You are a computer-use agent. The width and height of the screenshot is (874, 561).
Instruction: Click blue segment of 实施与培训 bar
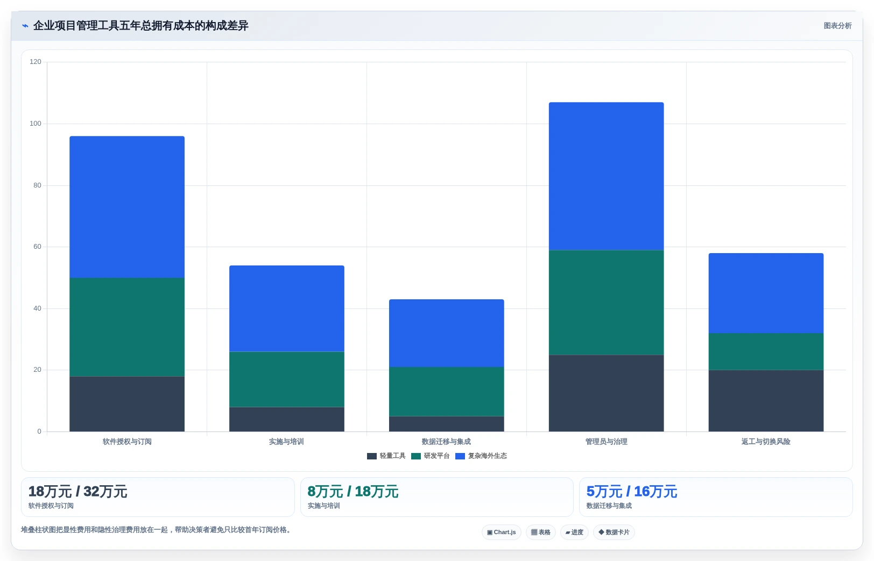[x=287, y=308]
